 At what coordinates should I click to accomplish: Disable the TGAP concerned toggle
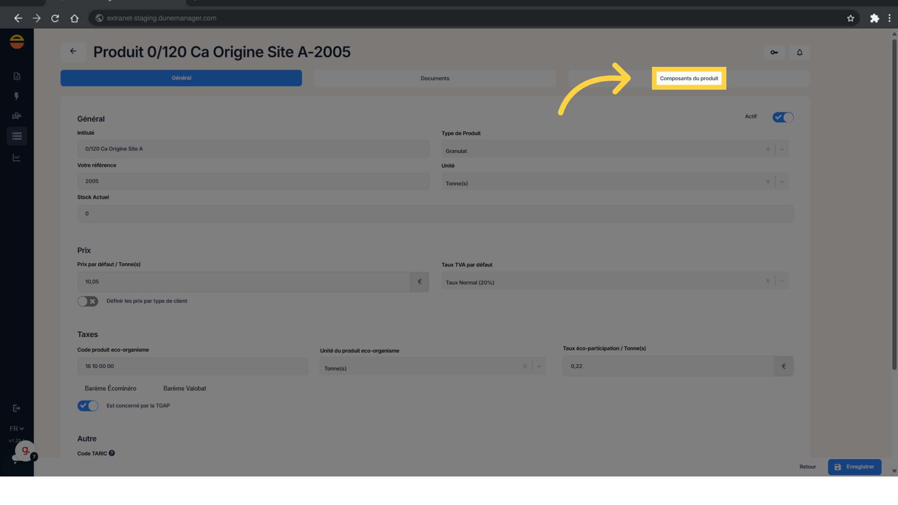[x=87, y=406]
